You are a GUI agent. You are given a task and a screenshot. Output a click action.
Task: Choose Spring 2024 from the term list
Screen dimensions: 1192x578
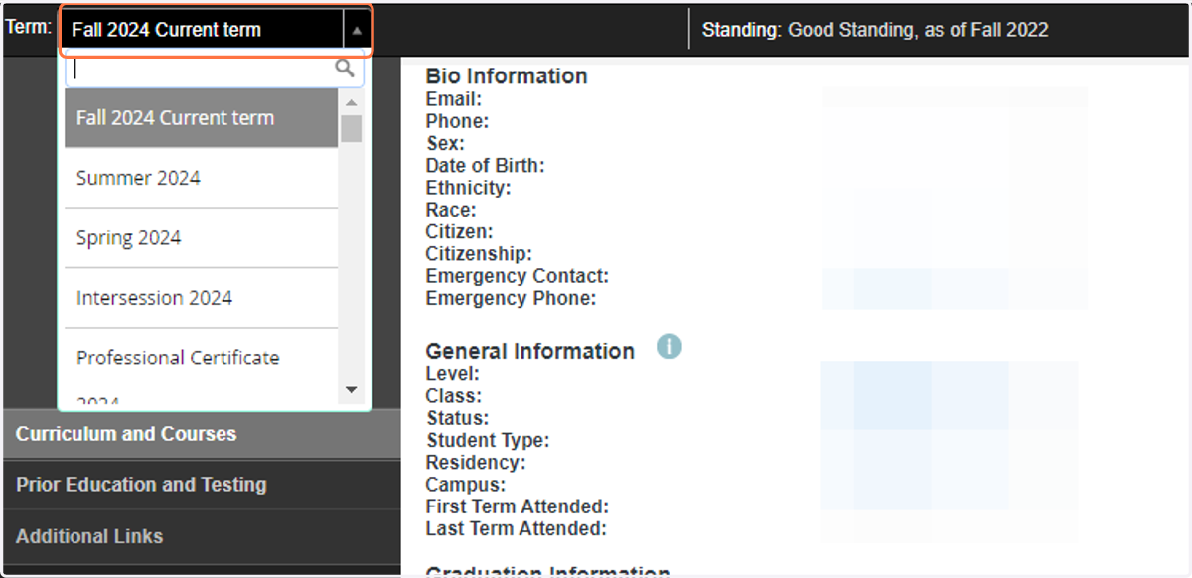coord(202,238)
